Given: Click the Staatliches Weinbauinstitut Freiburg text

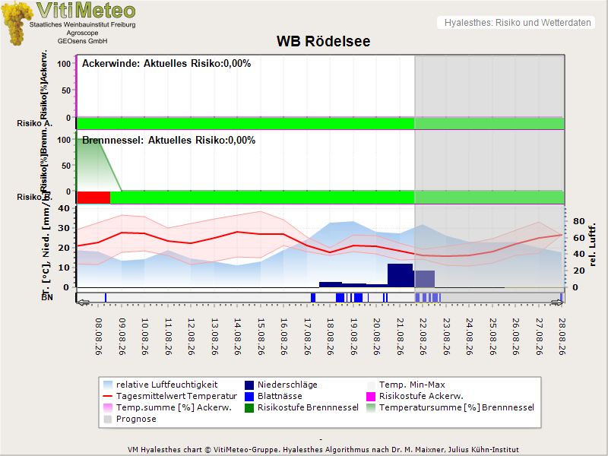Looking at the screenshot, I should point(83,24).
